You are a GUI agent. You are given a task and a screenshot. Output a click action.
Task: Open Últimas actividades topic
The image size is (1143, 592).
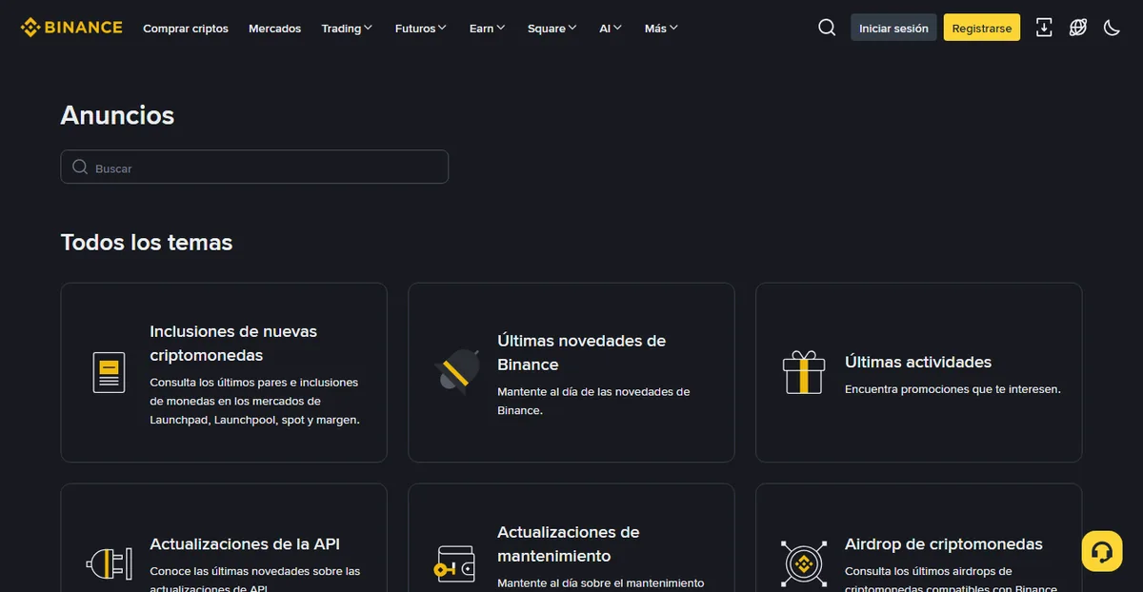(919, 372)
